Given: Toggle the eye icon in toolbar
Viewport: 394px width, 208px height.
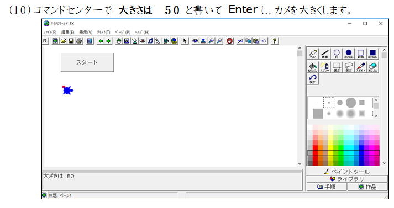Looking at the screenshot, I should click(195, 41).
